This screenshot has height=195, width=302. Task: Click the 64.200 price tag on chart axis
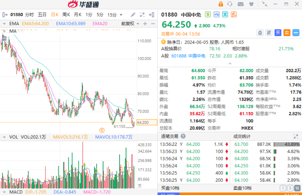coord(147,122)
